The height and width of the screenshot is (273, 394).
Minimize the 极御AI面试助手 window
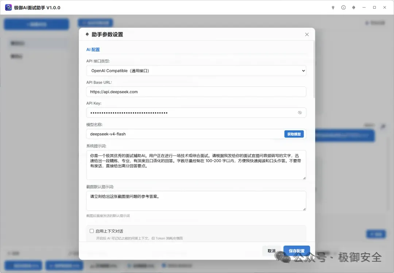[364, 8]
